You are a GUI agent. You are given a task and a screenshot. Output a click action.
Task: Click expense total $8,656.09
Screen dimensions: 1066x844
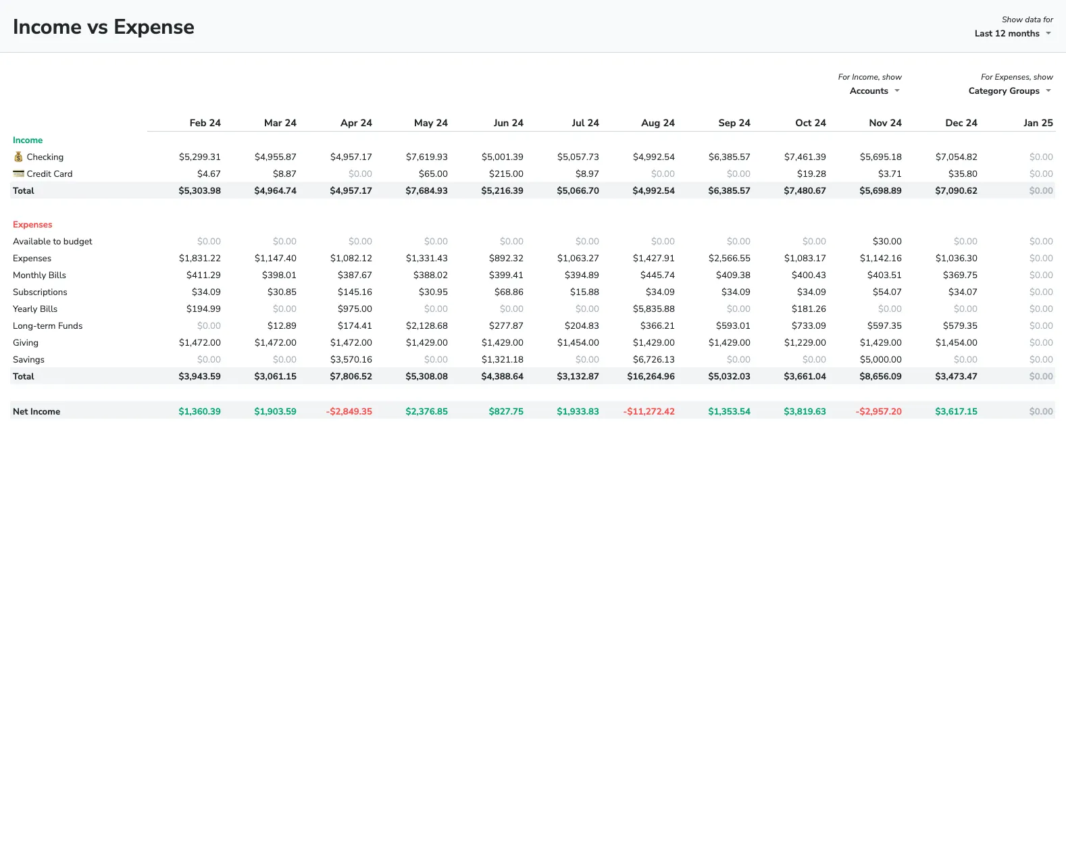click(881, 377)
